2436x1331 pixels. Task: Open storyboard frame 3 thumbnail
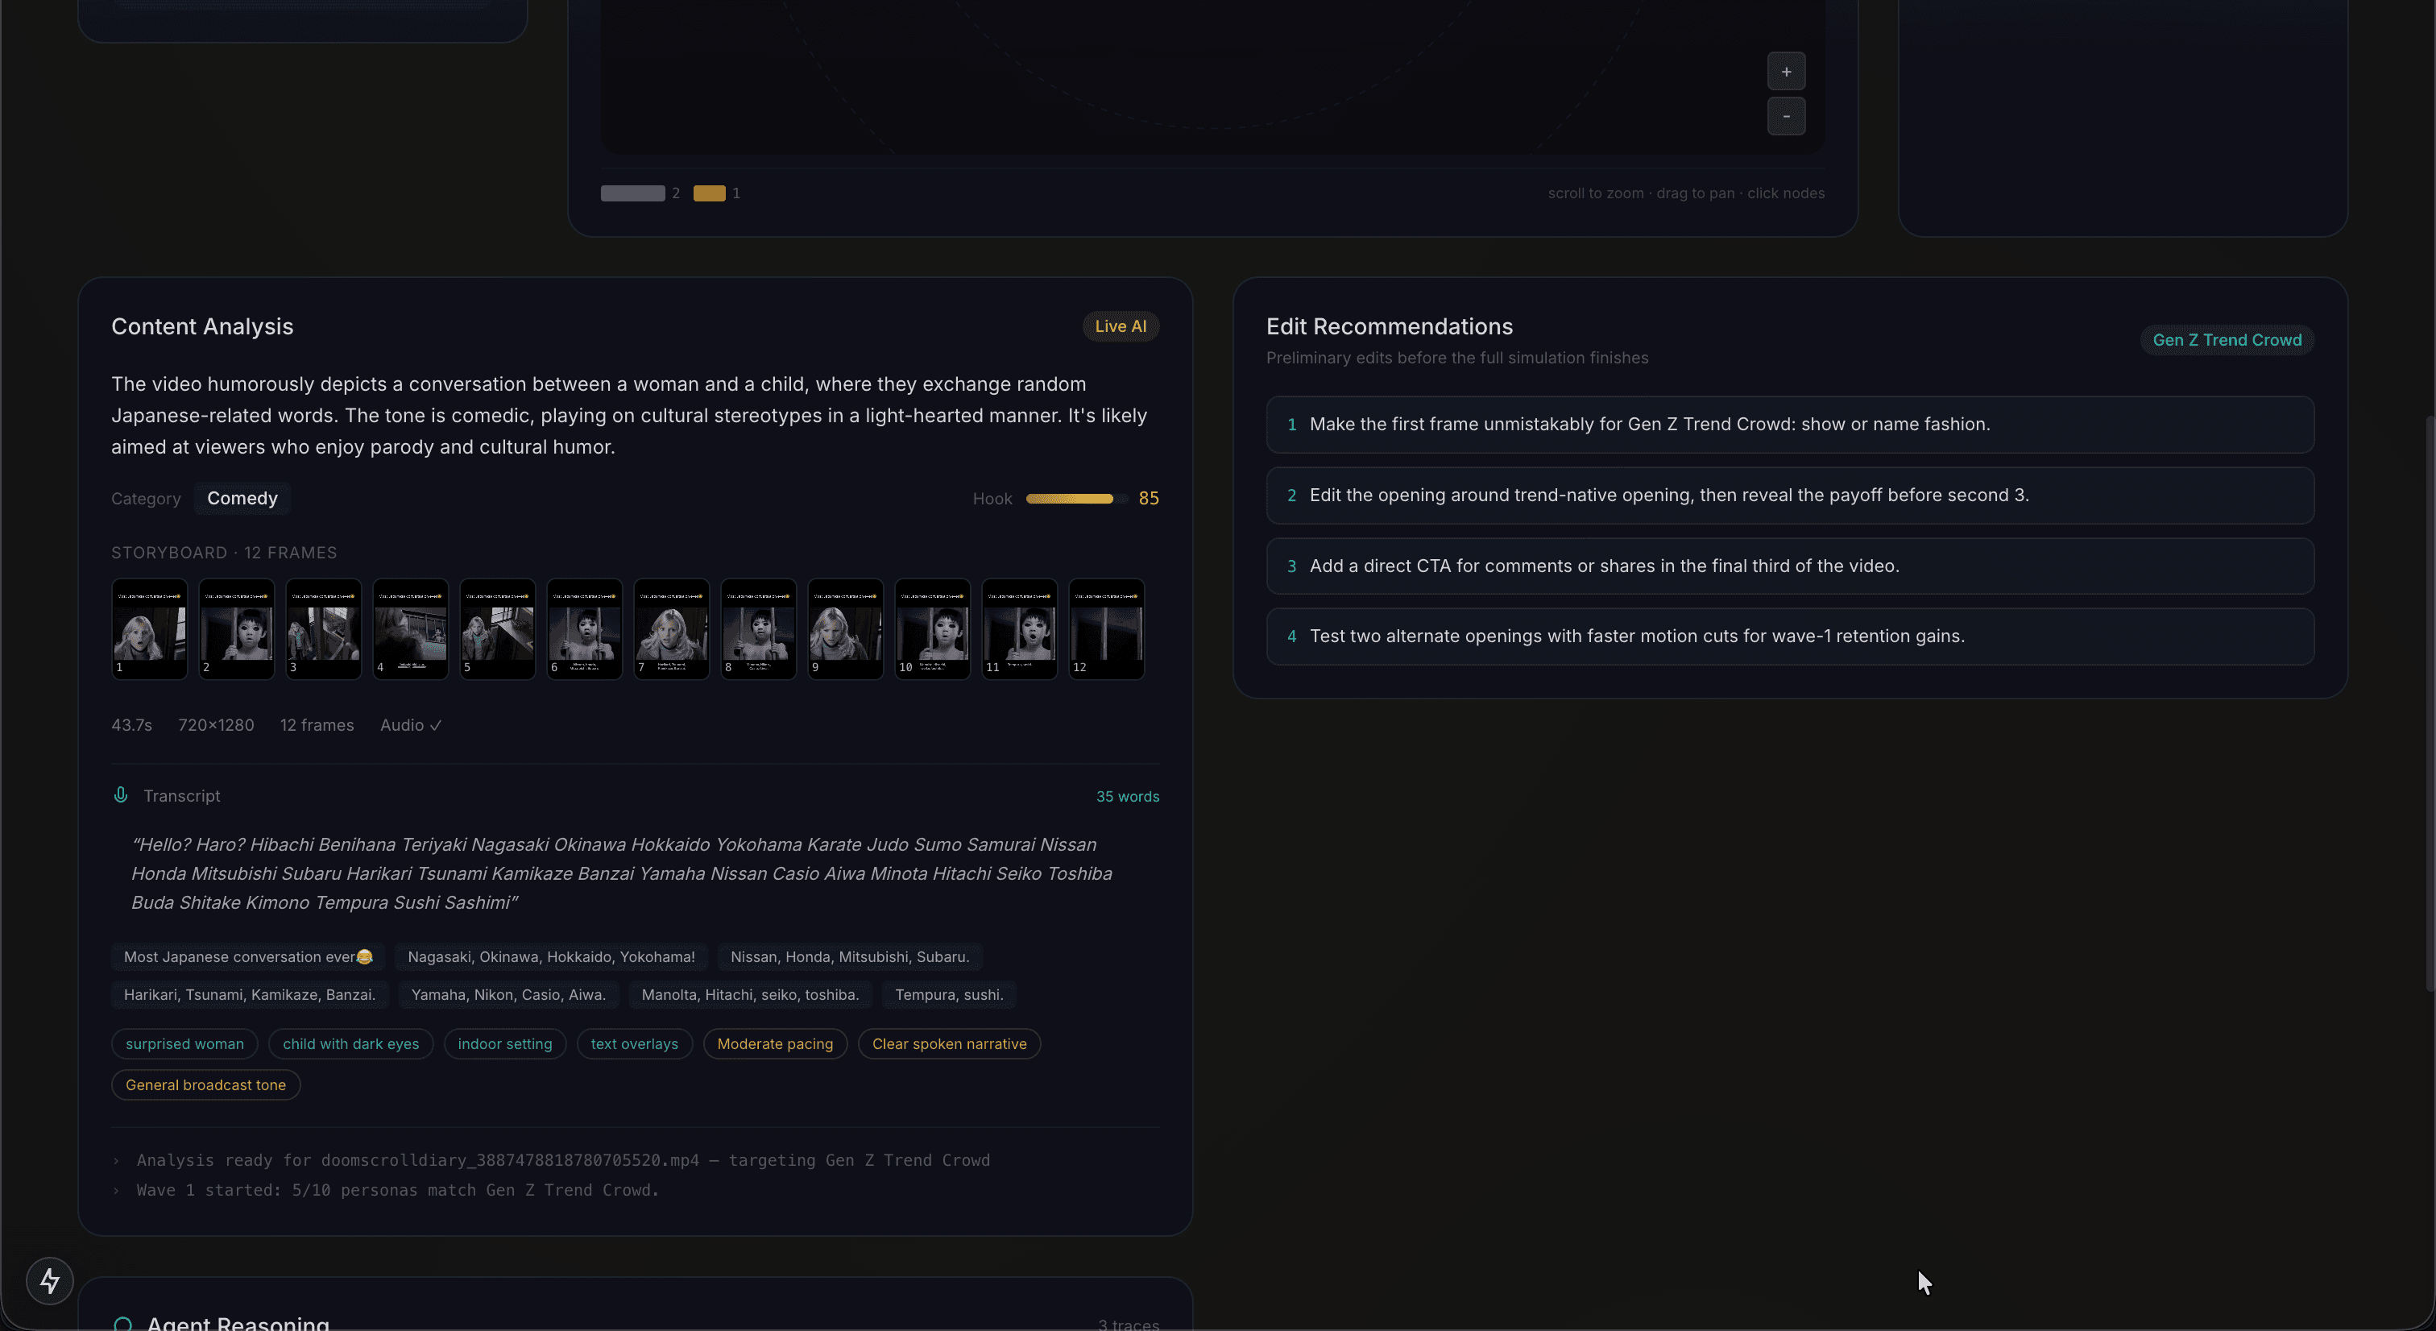(x=323, y=628)
